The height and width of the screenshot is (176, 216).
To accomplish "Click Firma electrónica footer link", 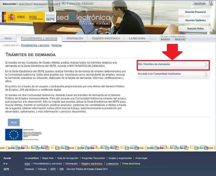I will (131, 164).
